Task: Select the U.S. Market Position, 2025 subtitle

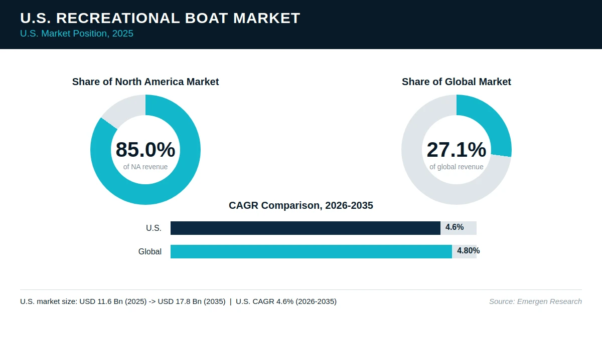Action: click(x=77, y=34)
